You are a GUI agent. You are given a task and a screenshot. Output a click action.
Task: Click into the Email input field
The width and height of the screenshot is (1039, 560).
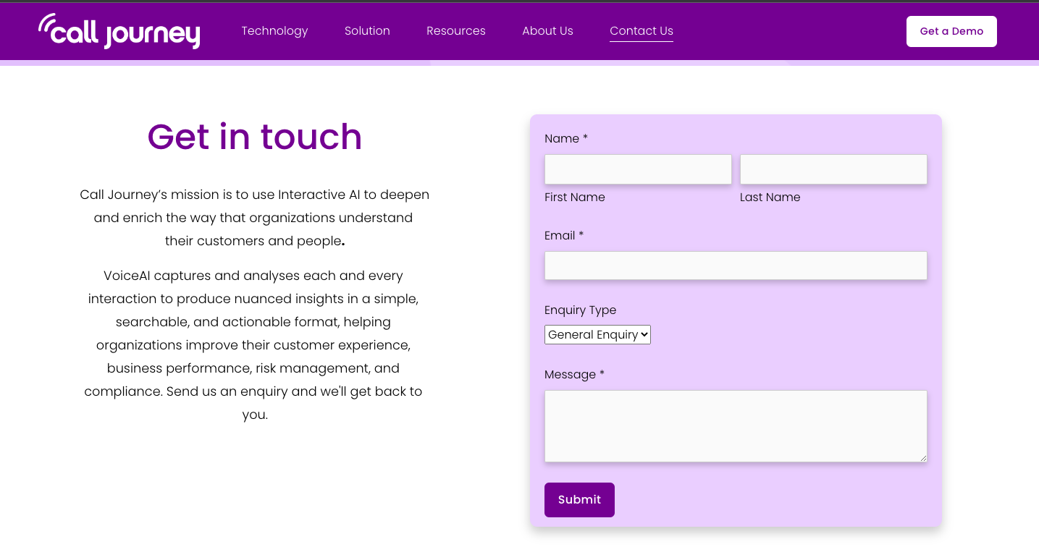pos(736,266)
